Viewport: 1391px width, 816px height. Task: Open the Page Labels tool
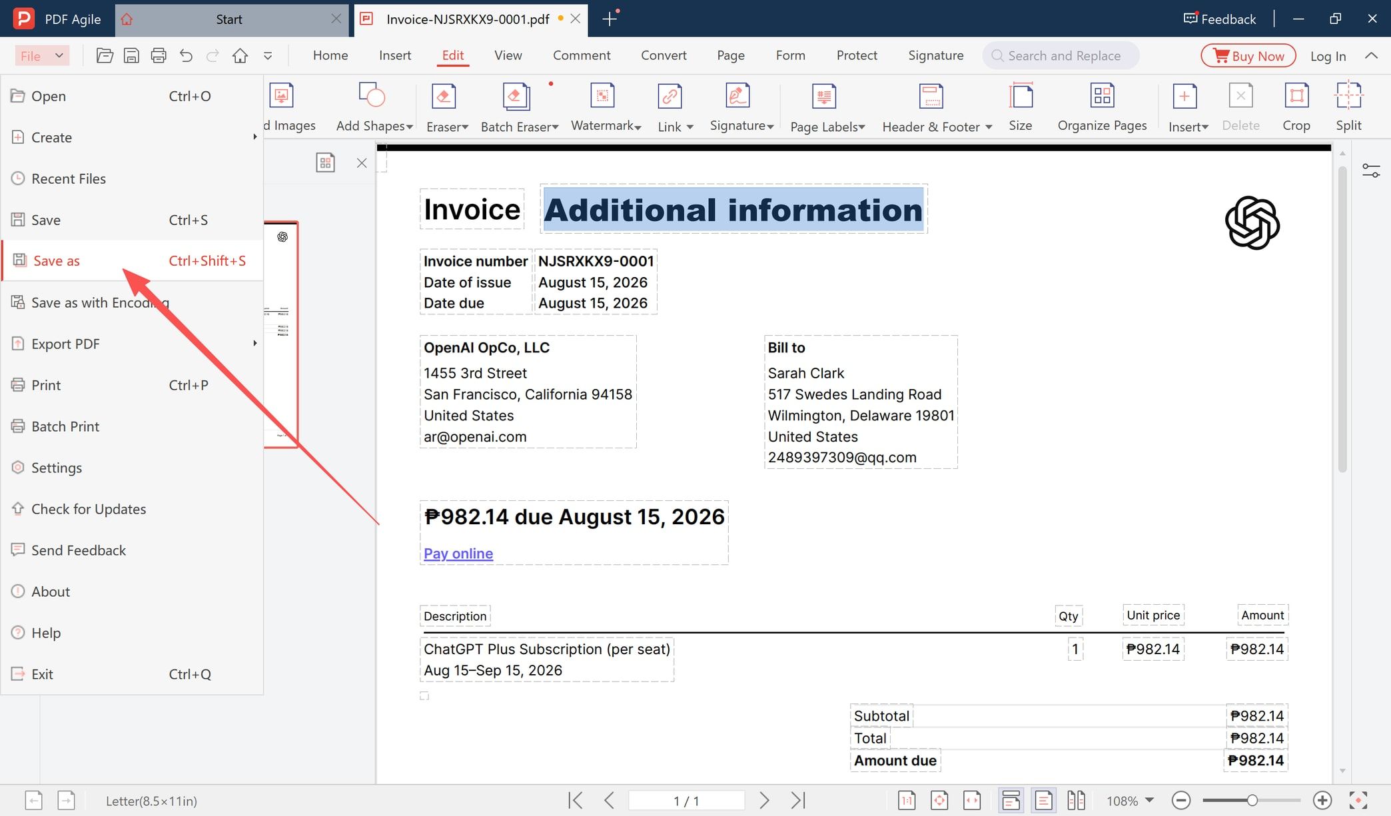click(x=827, y=107)
